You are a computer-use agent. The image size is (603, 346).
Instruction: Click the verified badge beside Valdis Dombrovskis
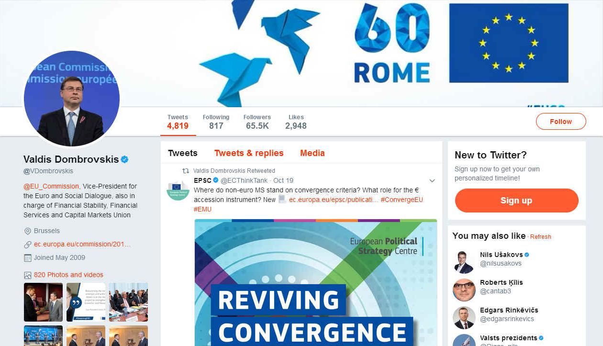click(x=124, y=159)
